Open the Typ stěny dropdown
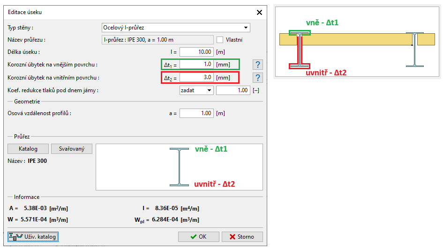 (176, 28)
